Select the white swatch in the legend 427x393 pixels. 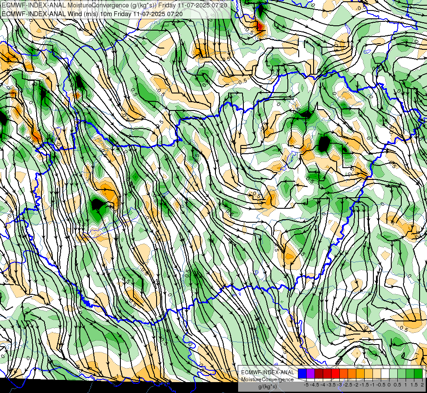(x=385, y=373)
